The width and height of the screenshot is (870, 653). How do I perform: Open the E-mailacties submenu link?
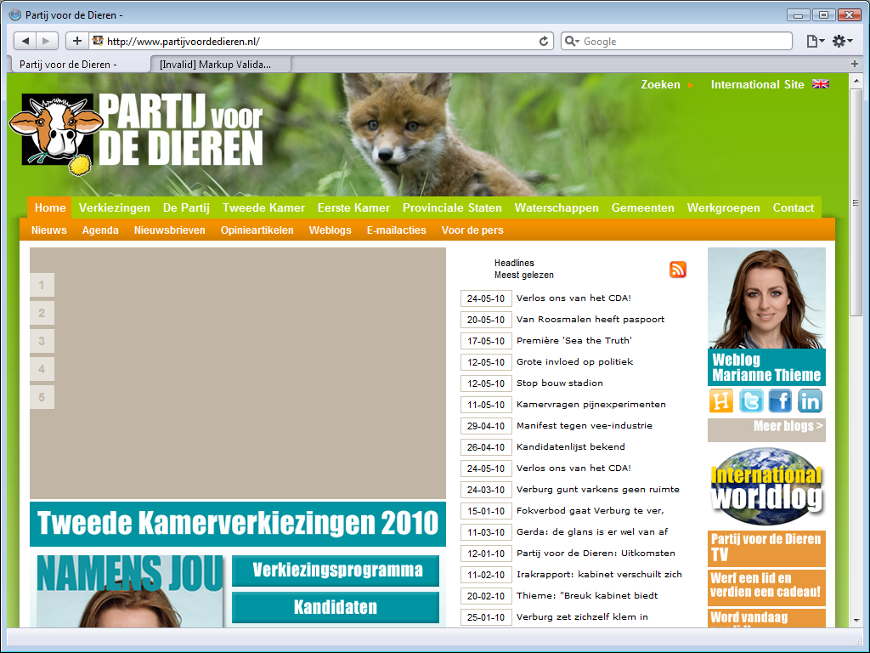click(x=396, y=230)
